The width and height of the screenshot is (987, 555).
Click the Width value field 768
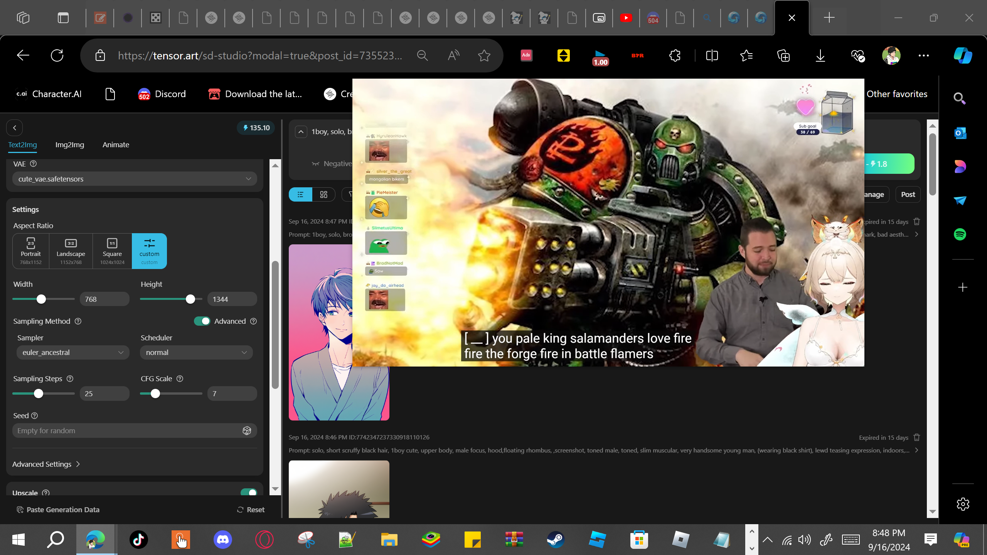[x=104, y=299]
